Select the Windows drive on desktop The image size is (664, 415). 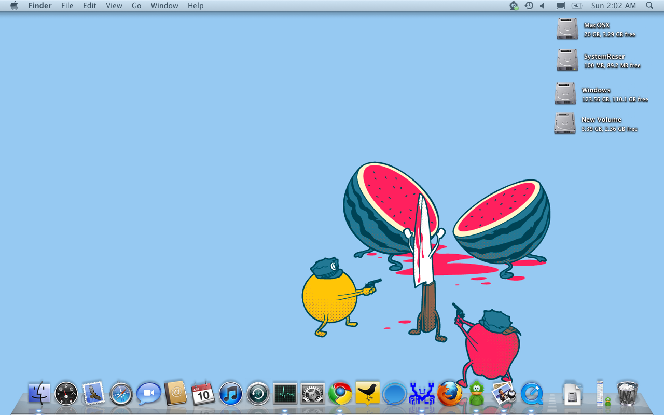pyautogui.click(x=565, y=93)
